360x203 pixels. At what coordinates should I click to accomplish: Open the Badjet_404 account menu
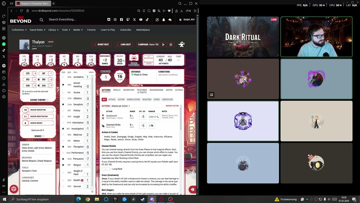pyautogui.click(x=187, y=20)
